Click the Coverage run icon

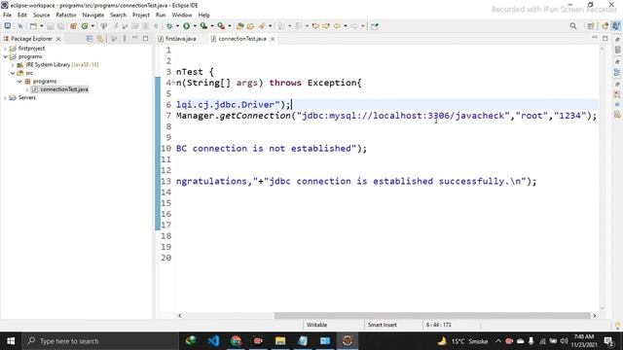tap(203, 26)
